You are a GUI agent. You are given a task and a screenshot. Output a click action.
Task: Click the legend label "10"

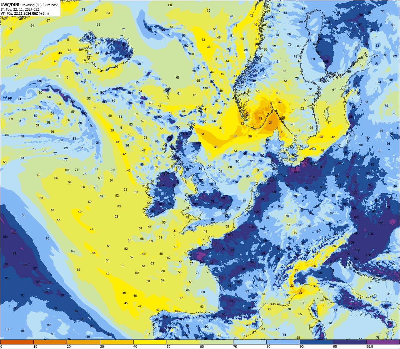click(35, 346)
